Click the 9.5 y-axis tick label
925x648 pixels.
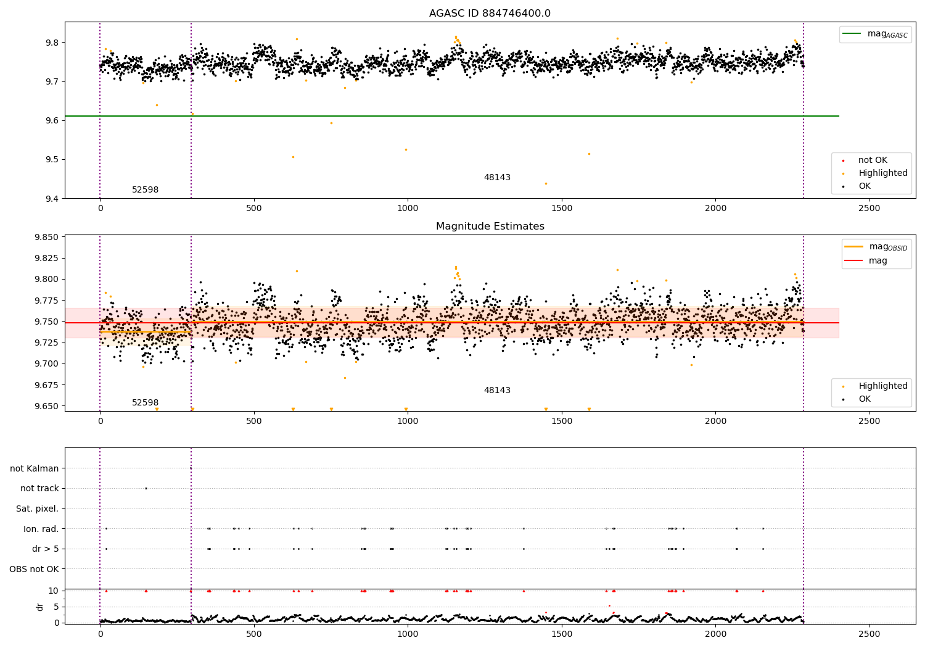pos(52,159)
